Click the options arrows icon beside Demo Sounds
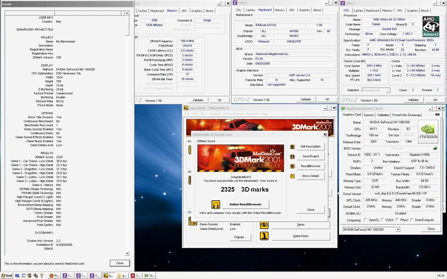Screen dimensions: 447x279 (192, 221)
